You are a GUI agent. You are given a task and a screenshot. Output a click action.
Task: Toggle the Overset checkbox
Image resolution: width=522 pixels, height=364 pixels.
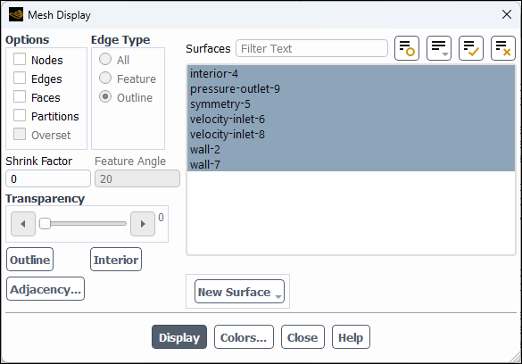click(x=20, y=135)
